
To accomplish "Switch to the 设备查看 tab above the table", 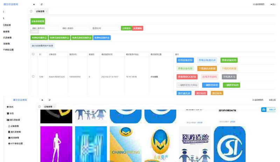I will coord(40,11).
